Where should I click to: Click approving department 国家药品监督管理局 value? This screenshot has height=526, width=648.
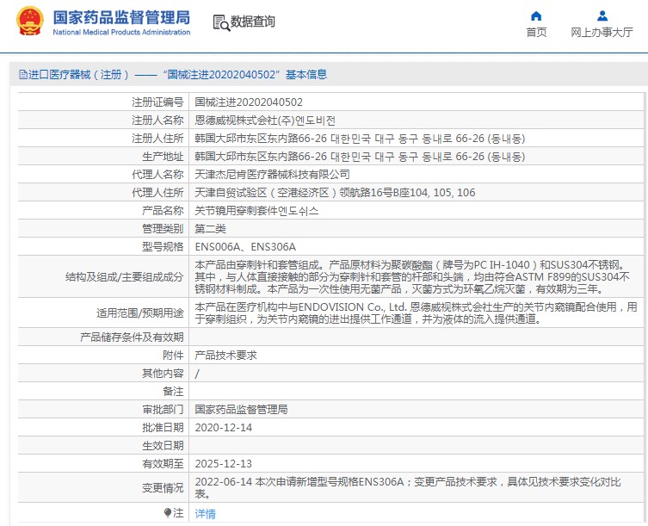(x=241, y=410)
